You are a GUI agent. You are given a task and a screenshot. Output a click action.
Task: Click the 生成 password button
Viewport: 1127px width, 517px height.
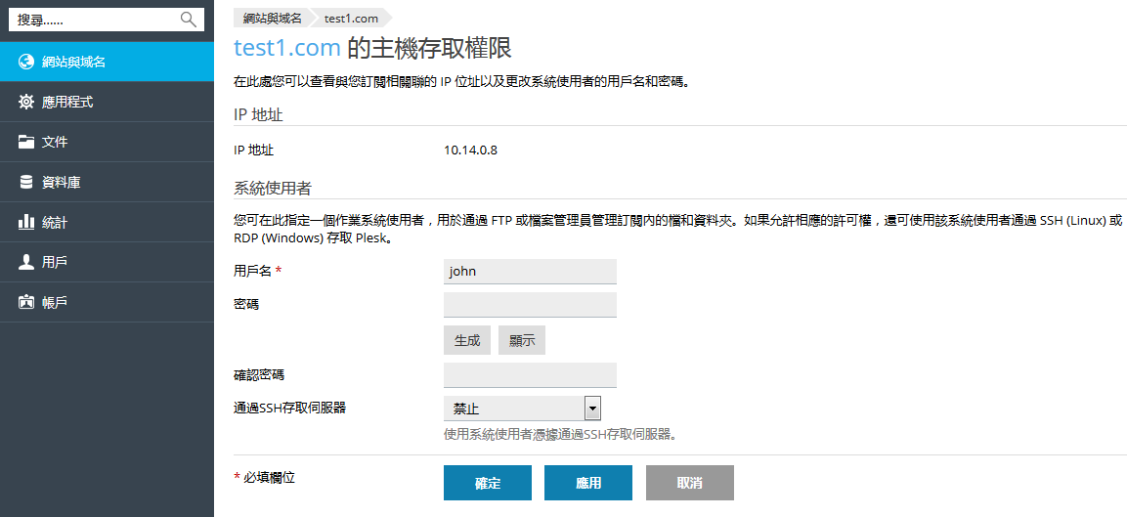[467, 341]
